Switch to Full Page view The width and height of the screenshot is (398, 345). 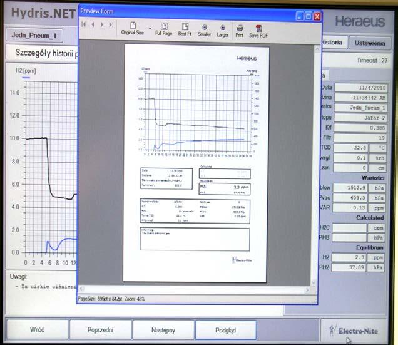point(164,29)
